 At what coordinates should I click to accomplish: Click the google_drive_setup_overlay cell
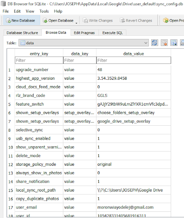coord(134,122)
